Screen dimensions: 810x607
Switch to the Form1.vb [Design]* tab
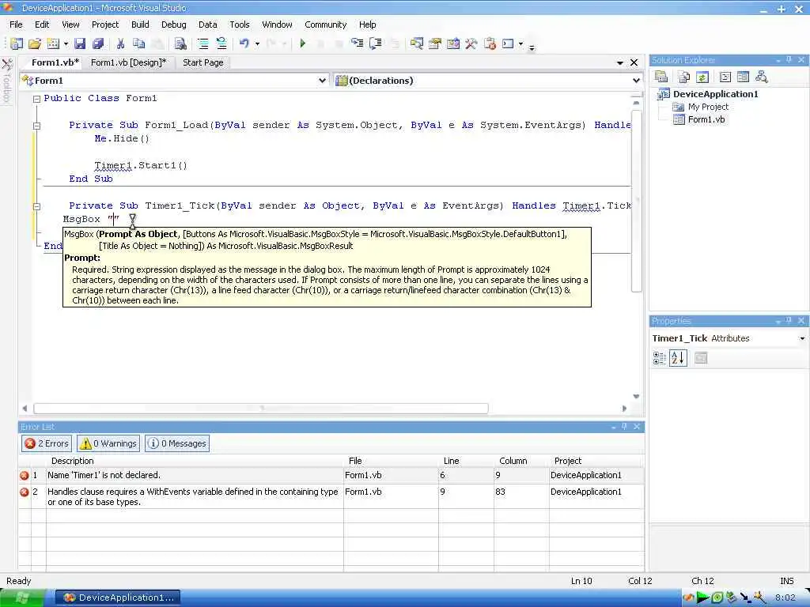(x=129, y=62)
